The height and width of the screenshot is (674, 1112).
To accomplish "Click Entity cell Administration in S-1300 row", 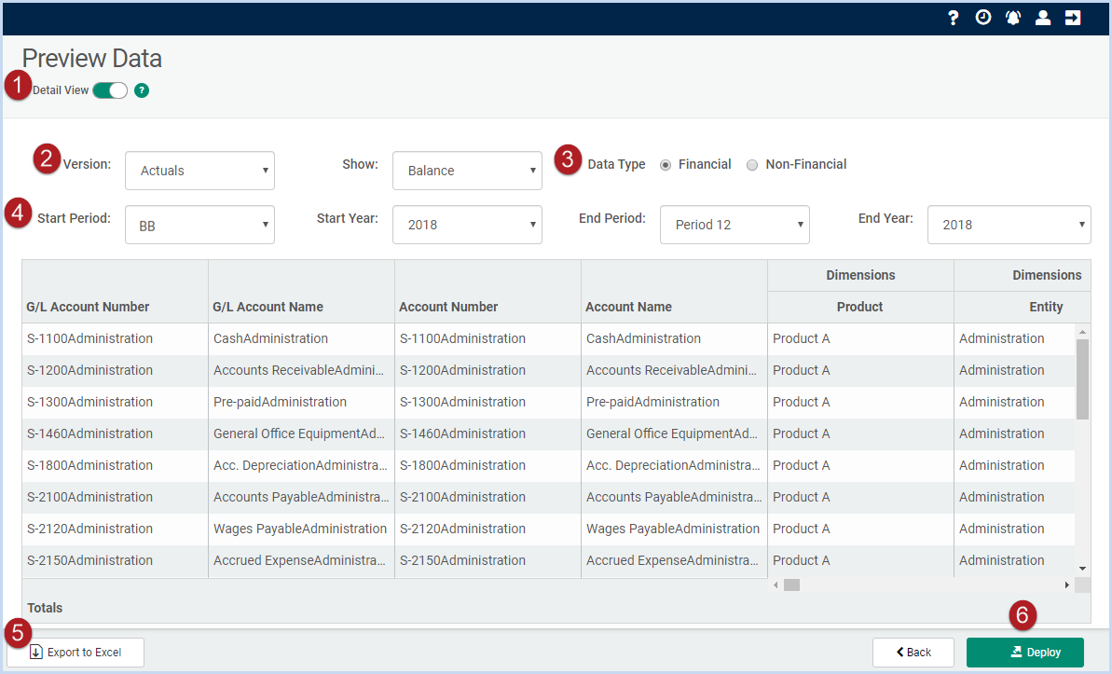I will pyautogui.click(x=1014, y=403).
